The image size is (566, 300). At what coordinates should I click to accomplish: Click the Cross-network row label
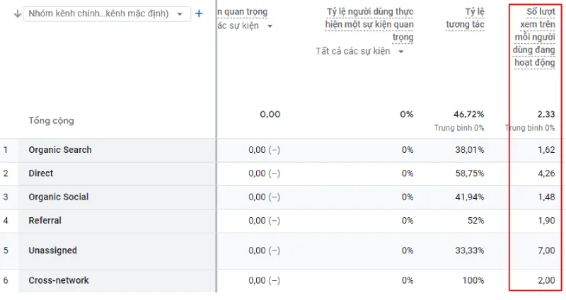(x=59, y=280)
